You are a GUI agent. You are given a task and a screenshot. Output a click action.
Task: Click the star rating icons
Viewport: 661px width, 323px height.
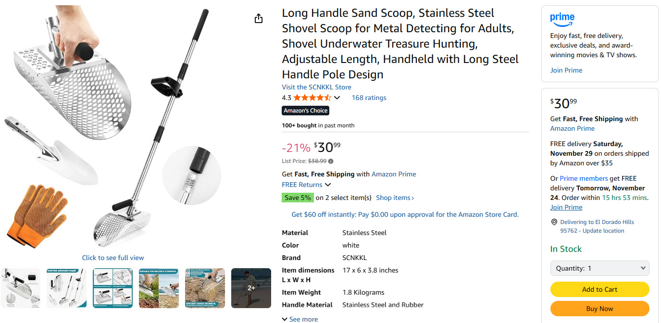pos(312,98)
